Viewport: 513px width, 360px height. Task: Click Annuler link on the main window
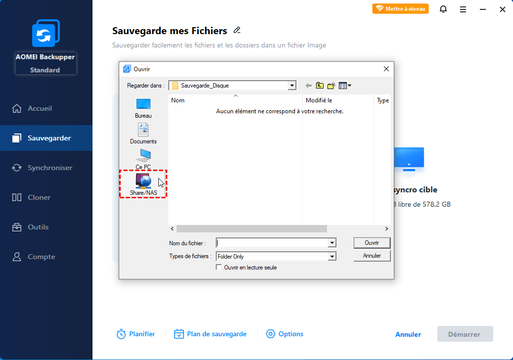pyautogui.click(x=408, y=334)
